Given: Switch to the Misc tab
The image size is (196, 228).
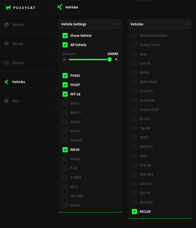Looking at the screenshot, I should [x=16, y=101].
